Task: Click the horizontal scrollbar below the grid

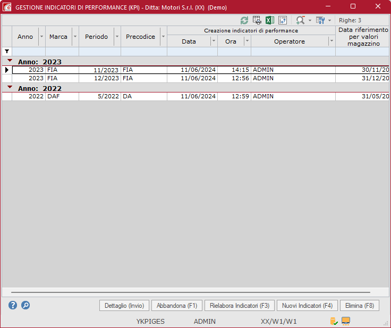Action: pos(191,292)
